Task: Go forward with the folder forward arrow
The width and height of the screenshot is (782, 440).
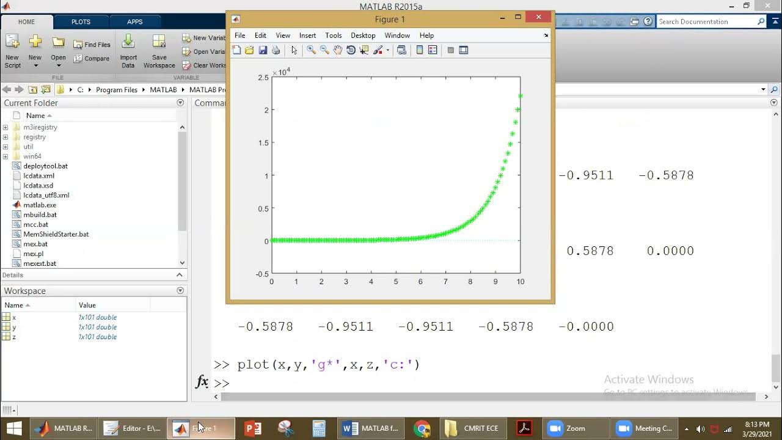Action: [19, 89]
